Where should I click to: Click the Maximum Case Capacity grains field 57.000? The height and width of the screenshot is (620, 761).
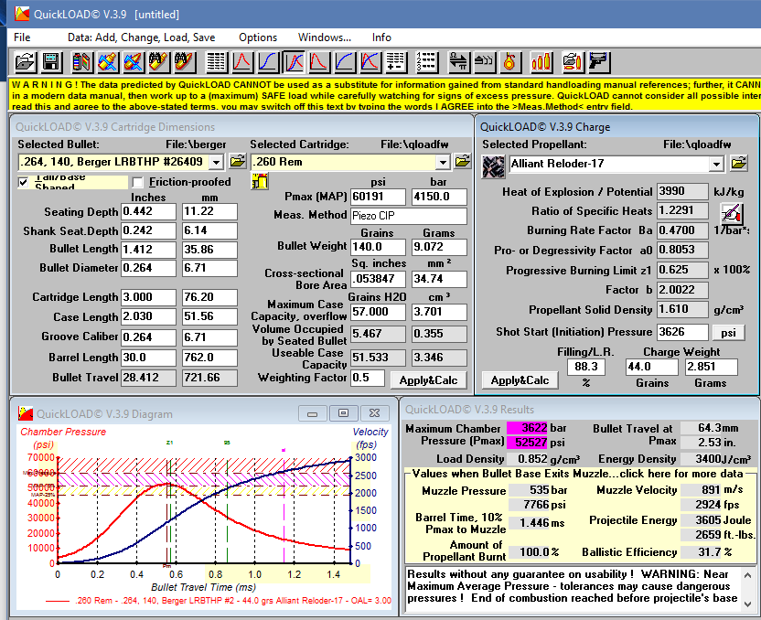pyautogui.click(x=378, y=312)
